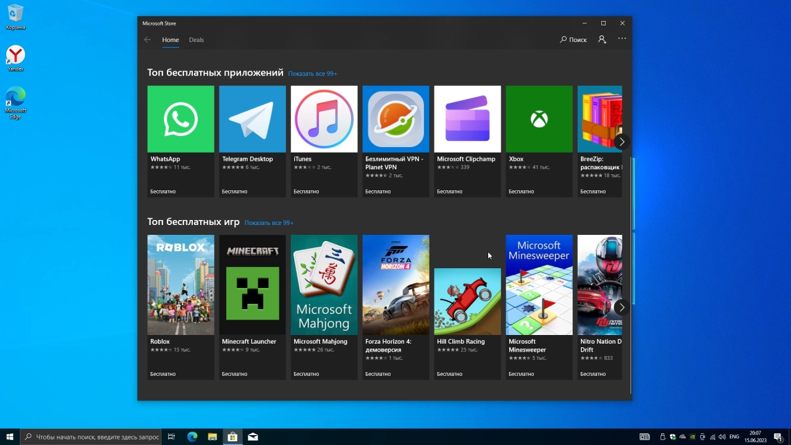The width and height of the screenshot is (791, 445).
Task: Open File Explorer from taskbar
Action: [x=212, y=437]
